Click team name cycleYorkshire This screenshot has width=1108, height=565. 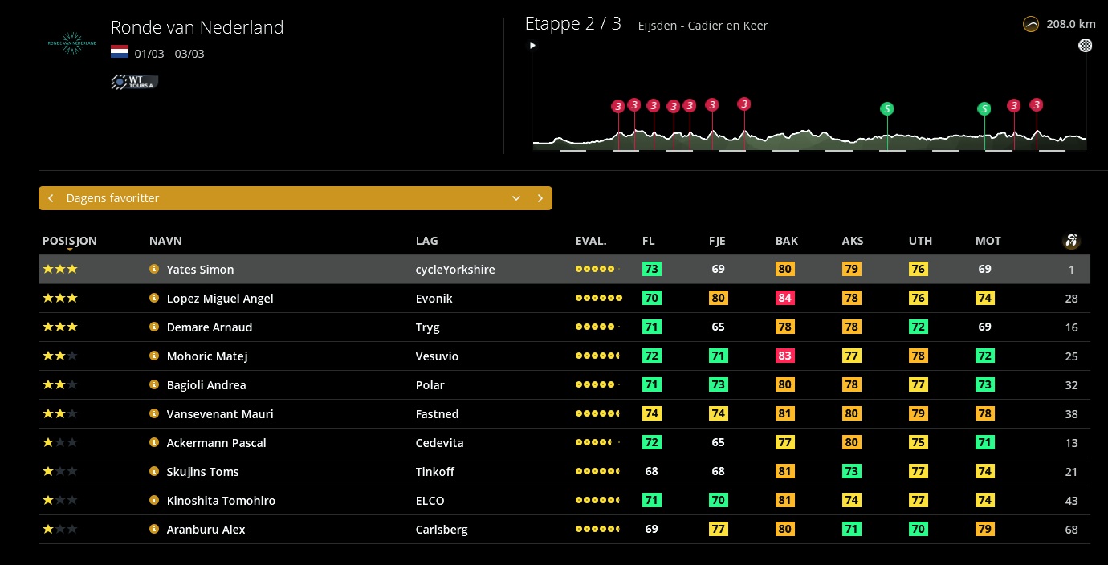click(x=454, y=270)
